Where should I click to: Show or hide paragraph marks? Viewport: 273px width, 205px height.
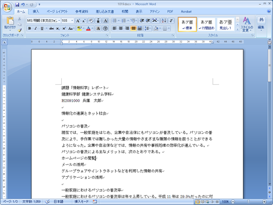pyautogui.click(x=171, y=21)
